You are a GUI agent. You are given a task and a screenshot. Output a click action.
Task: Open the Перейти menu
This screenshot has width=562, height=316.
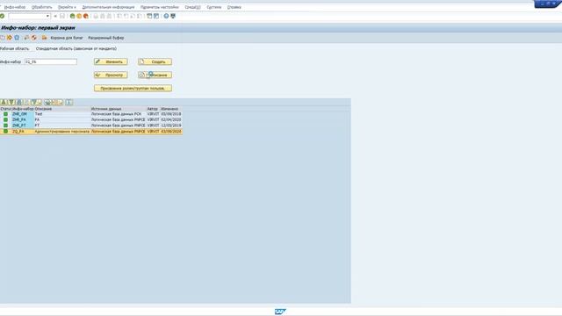(x=67, y=7)
